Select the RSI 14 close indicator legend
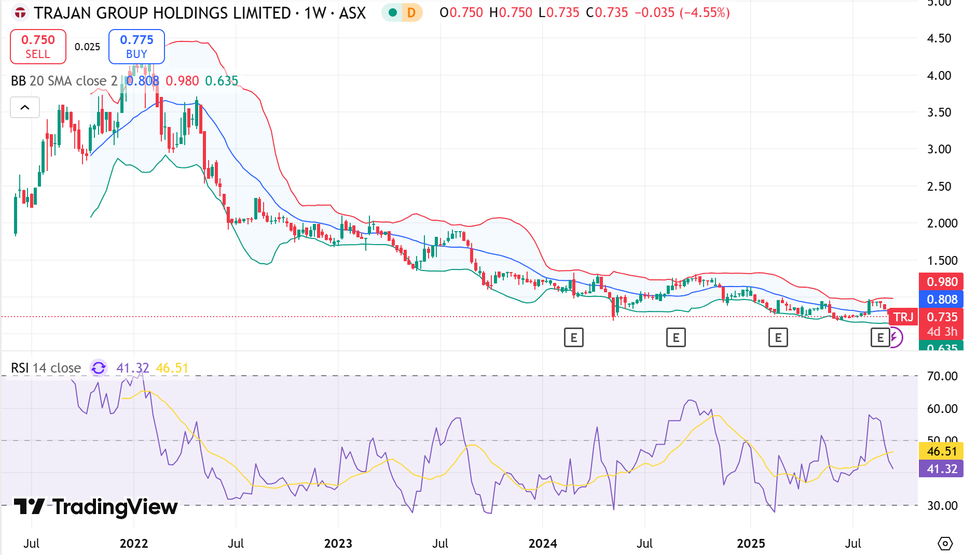 (x=46, y=368)
